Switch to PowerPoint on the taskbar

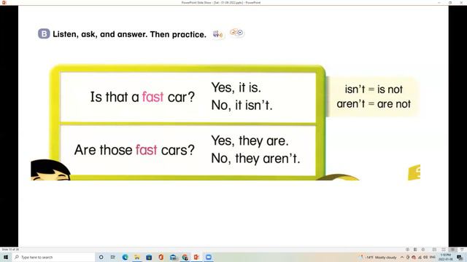point(196,257)
